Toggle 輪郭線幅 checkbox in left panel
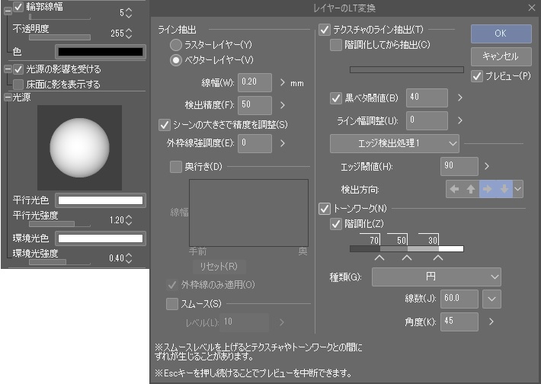Viewport: 541px width, 384px height. [18, 7]
